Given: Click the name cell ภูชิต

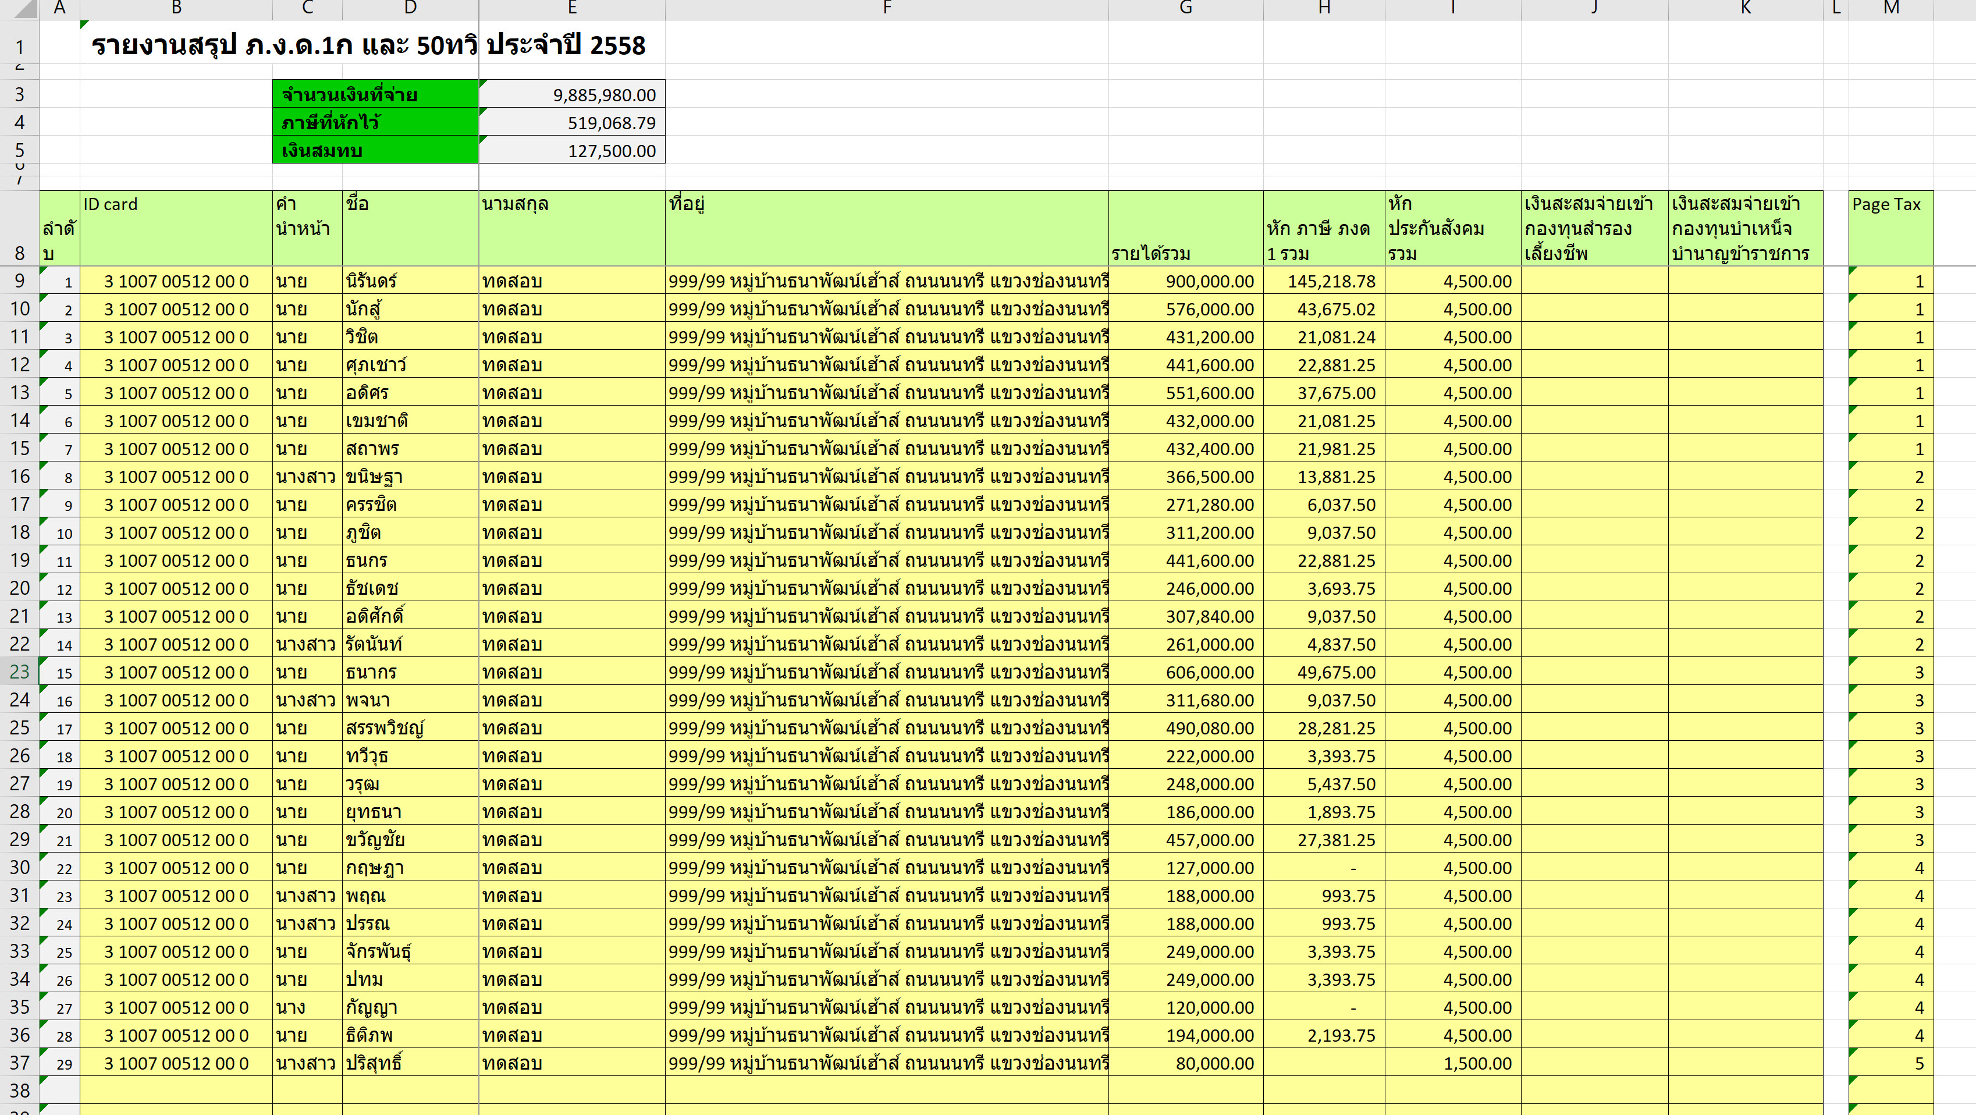Looking at the screenshot, I should (410, 532).
